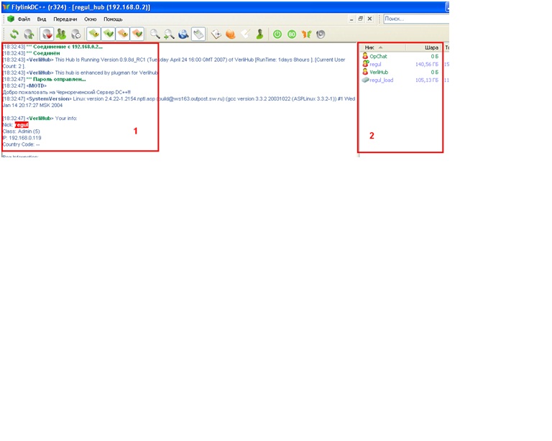Select user regul_load in the user list
Viewport: 552px width, 441px height.
tap(381, 80)
